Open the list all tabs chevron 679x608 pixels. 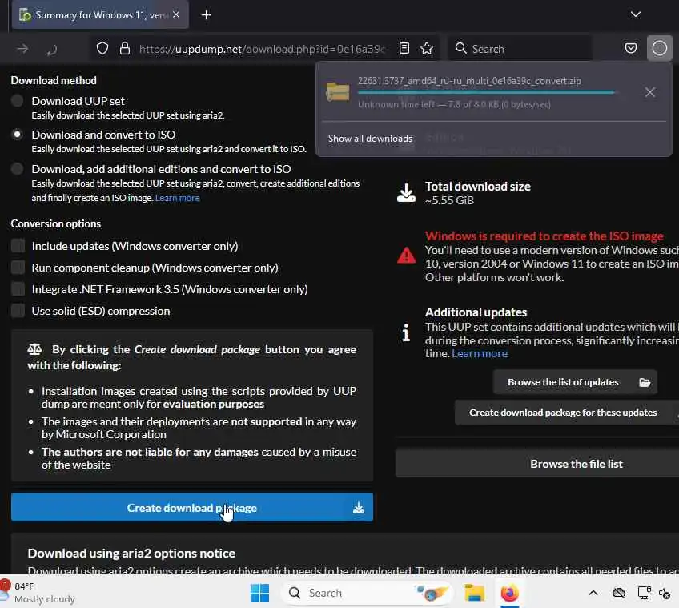[x=635, y=14]
